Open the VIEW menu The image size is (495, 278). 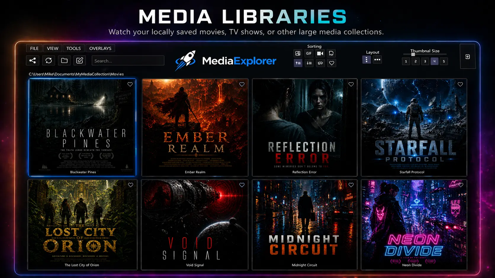pos(53,48)
